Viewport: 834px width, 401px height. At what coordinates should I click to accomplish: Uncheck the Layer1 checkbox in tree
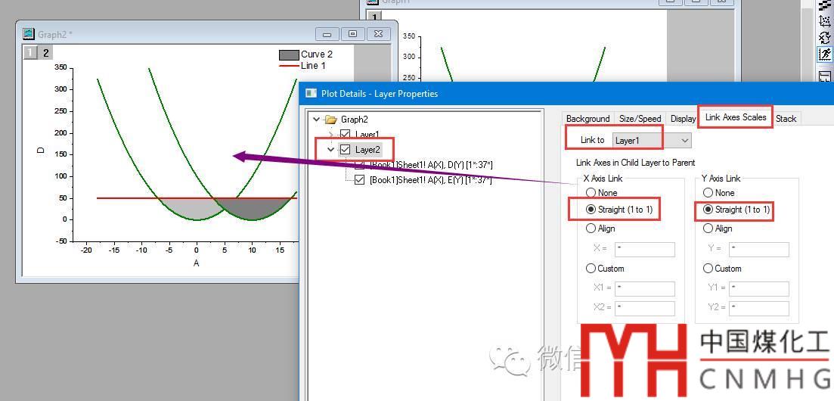(346, 135)
